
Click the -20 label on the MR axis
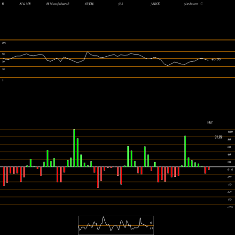pyautogui.click(x=229, y=177)
